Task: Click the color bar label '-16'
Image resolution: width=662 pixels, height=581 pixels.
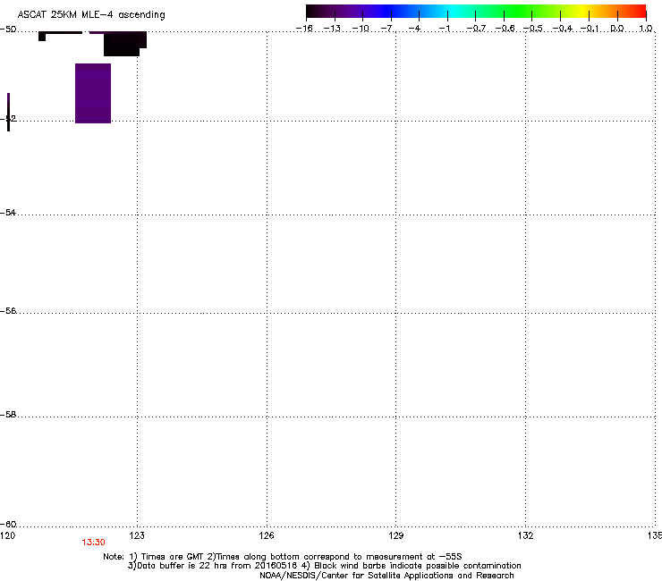Action: pyautogui.click(x=304, y=29)
